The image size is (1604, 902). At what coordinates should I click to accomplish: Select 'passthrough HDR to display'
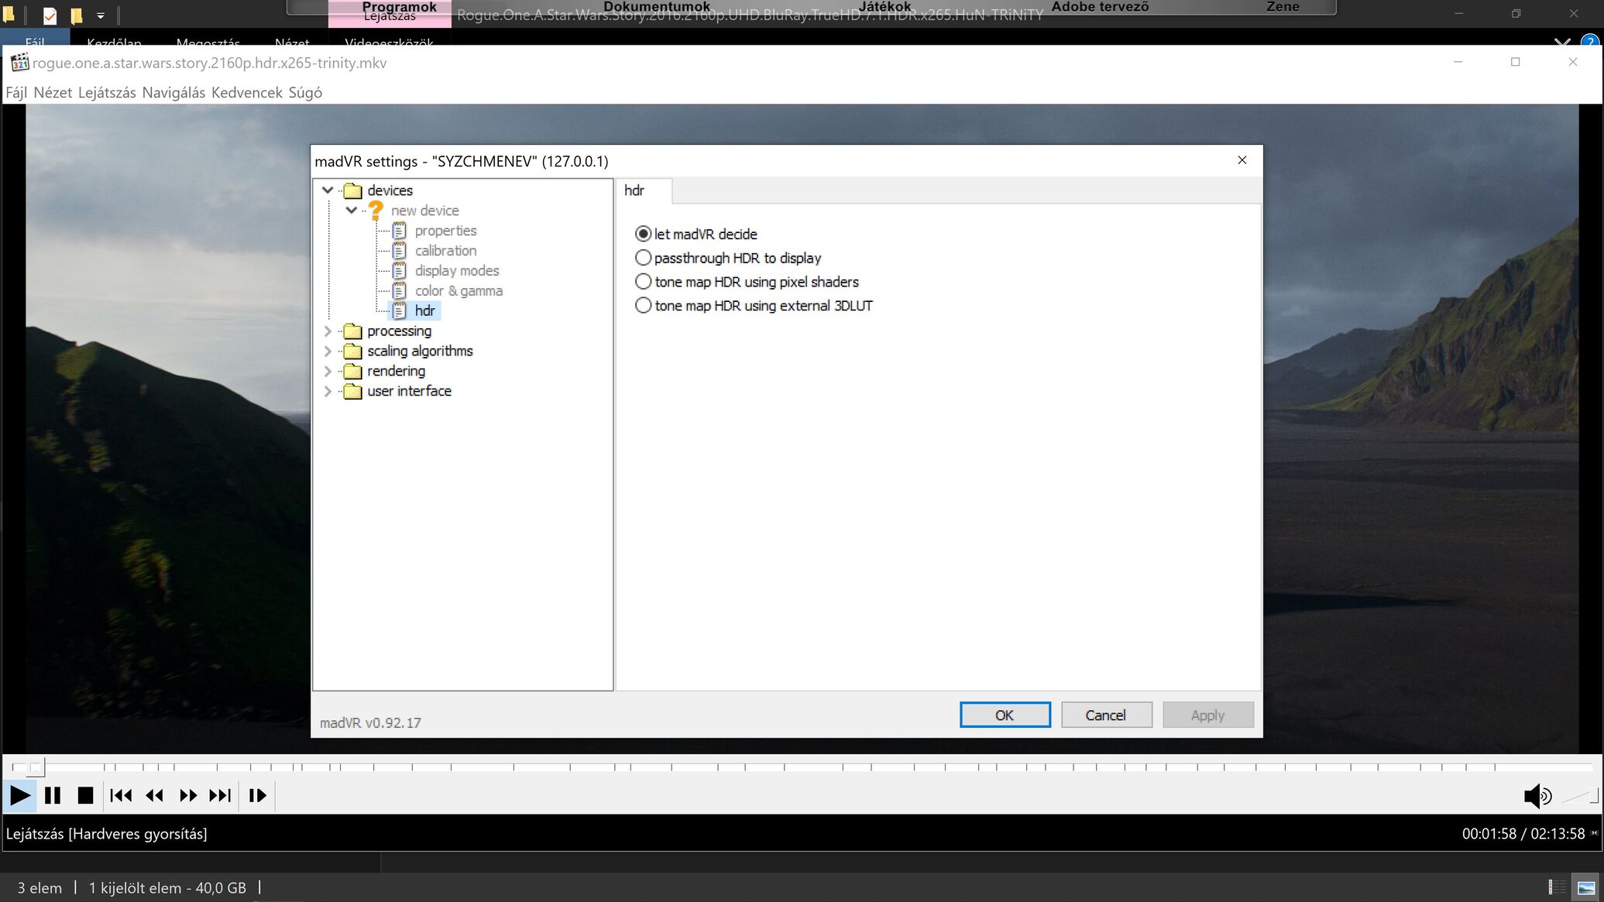pos(728,258)
